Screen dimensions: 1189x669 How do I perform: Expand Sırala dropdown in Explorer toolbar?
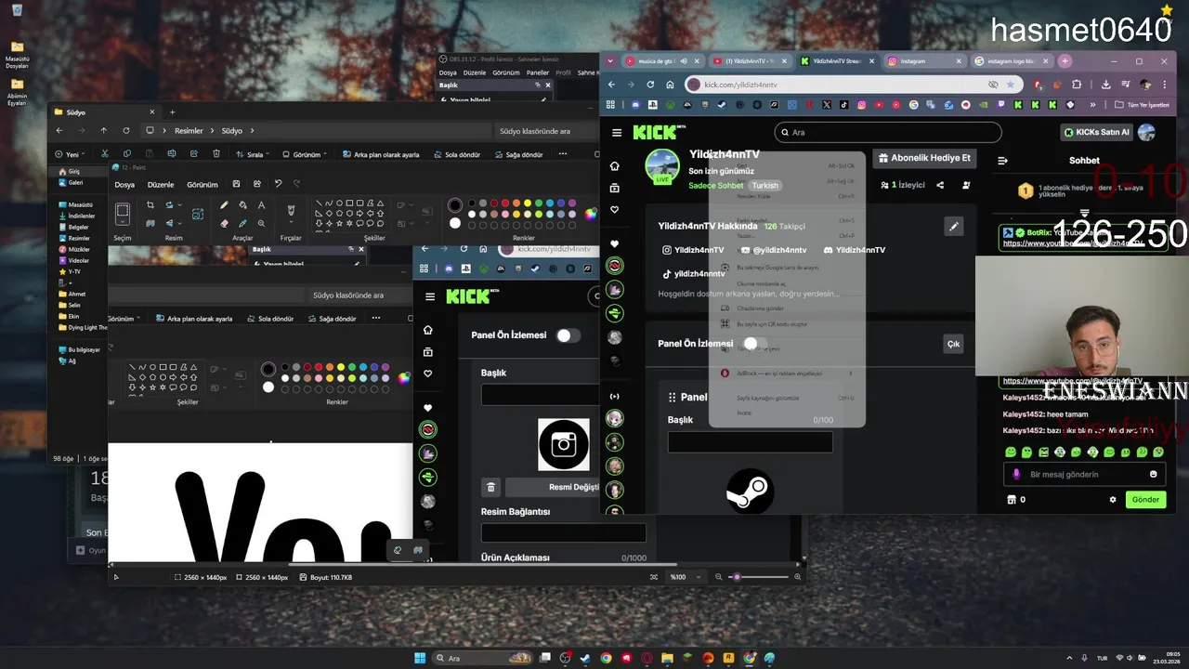pyautogui.click(x=255, y=154)
